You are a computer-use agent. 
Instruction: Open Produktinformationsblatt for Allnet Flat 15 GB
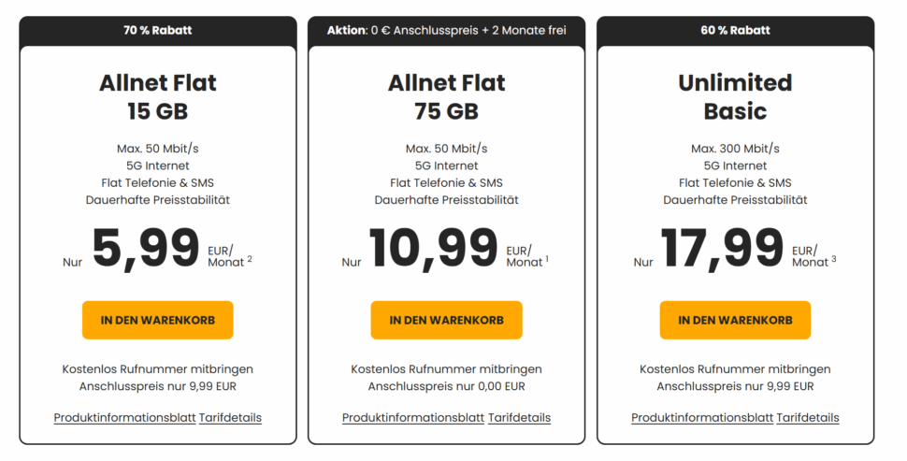click(x=124, y=417)
